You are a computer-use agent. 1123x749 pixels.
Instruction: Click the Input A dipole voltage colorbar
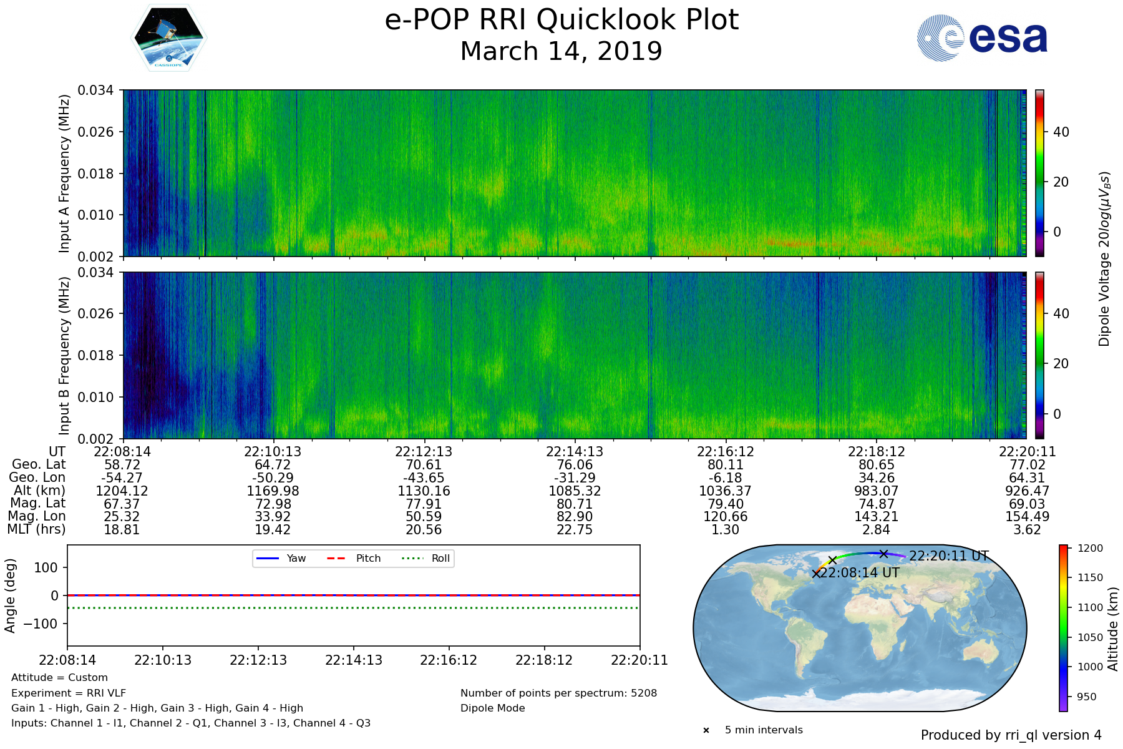click(x=1039, y=173)
